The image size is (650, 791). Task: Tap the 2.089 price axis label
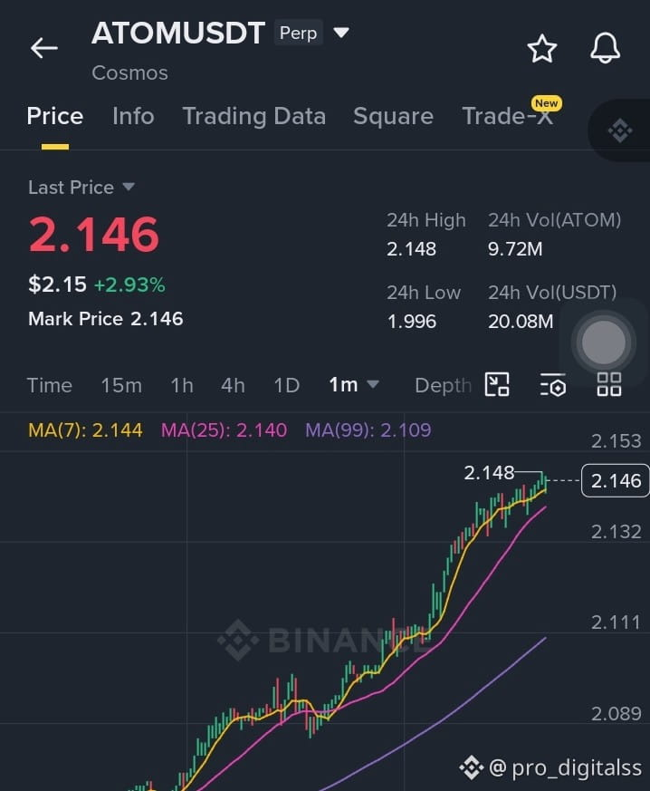click(617, 714)
